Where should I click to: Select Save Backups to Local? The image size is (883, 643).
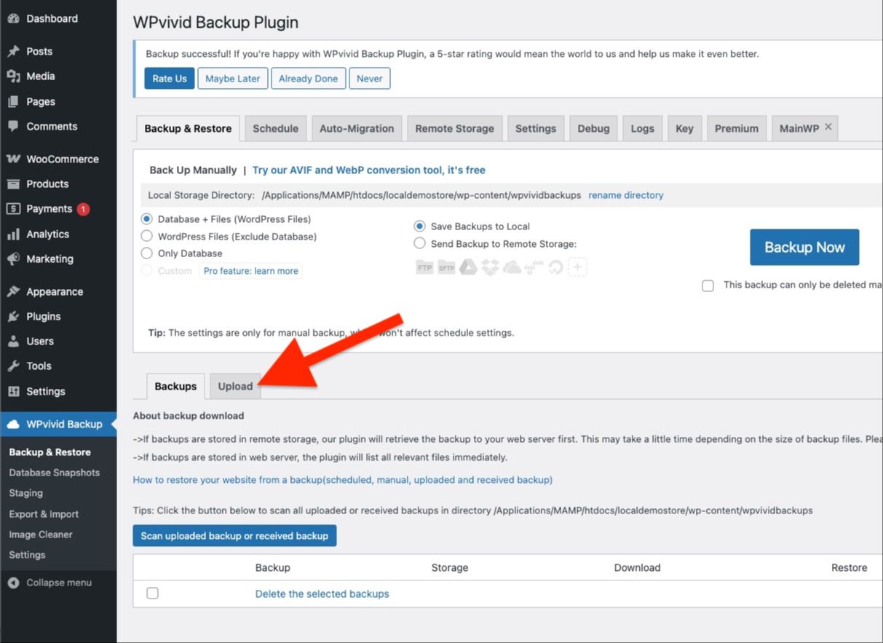419,226
